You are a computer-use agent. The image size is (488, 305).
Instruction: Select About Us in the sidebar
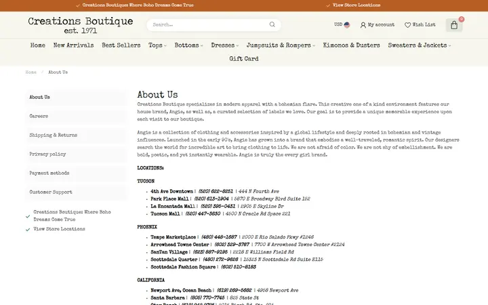tap(76, 97)
